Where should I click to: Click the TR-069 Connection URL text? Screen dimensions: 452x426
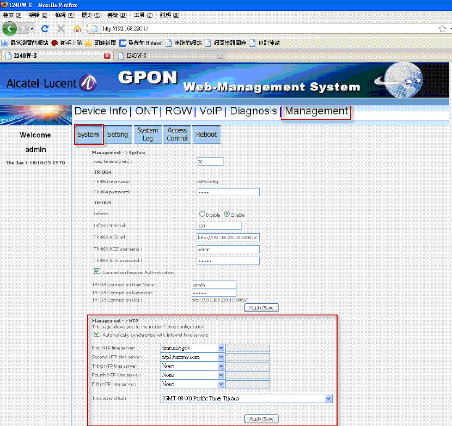(x=219, y=300)
